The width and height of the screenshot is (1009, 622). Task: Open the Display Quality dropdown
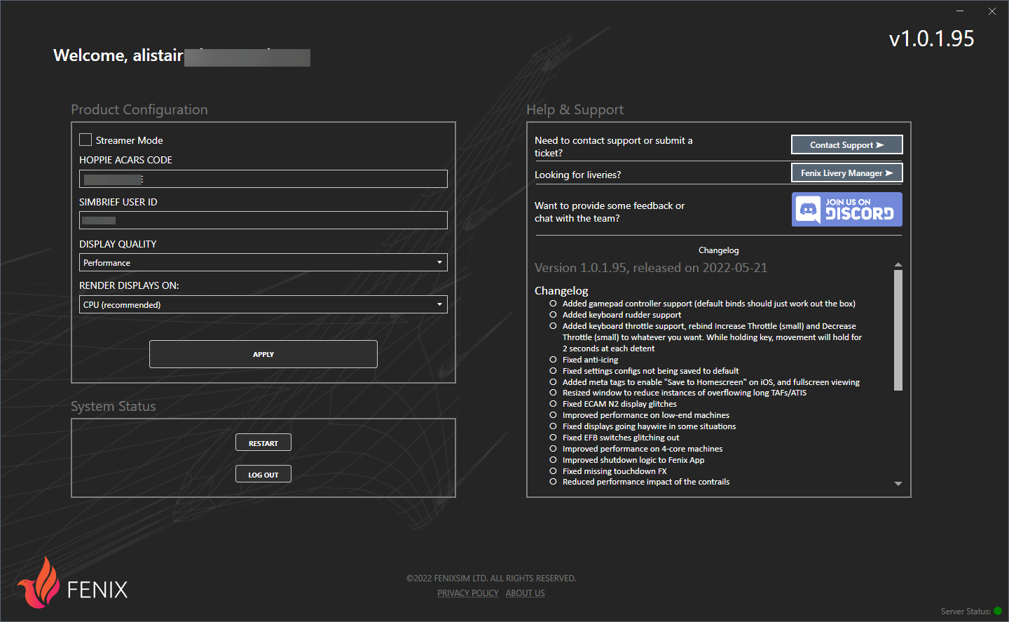[x=263, y=262]
